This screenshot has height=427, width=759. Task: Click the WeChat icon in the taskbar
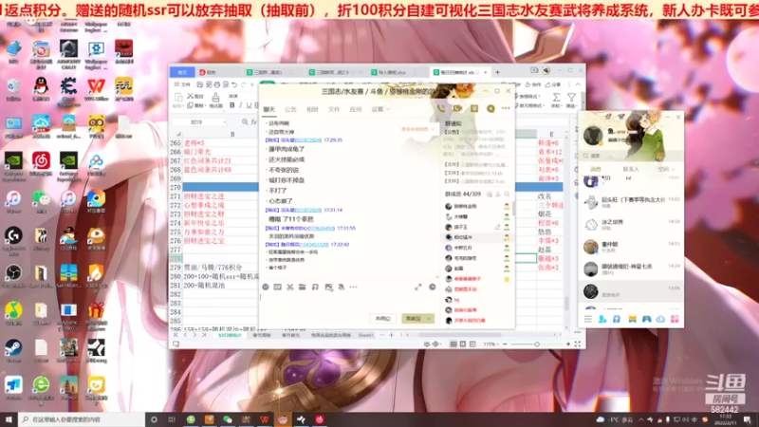pos(228,419)
